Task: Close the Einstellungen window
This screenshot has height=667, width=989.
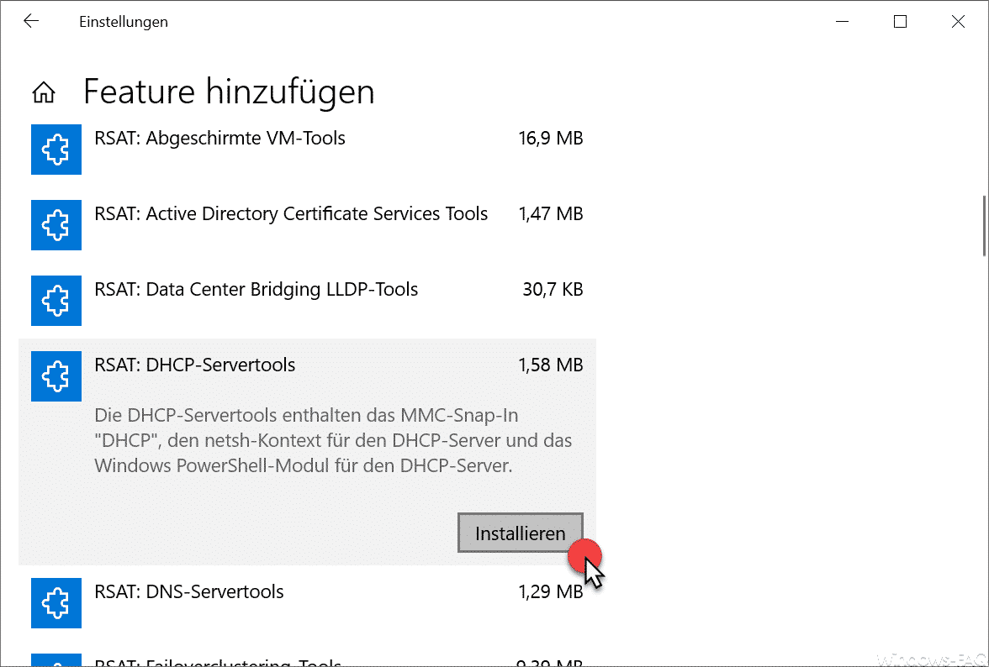Action: 958,21
